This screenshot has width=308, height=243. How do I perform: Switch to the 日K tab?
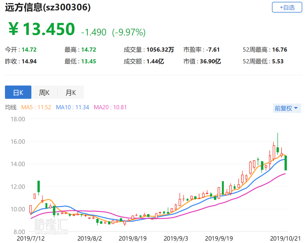[x=18, y=92]
